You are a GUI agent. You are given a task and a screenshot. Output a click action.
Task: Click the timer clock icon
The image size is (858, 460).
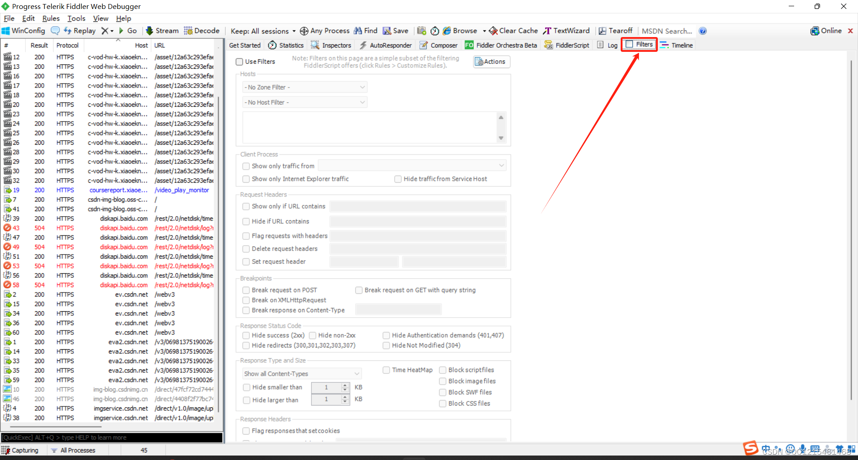coord(434,31)
